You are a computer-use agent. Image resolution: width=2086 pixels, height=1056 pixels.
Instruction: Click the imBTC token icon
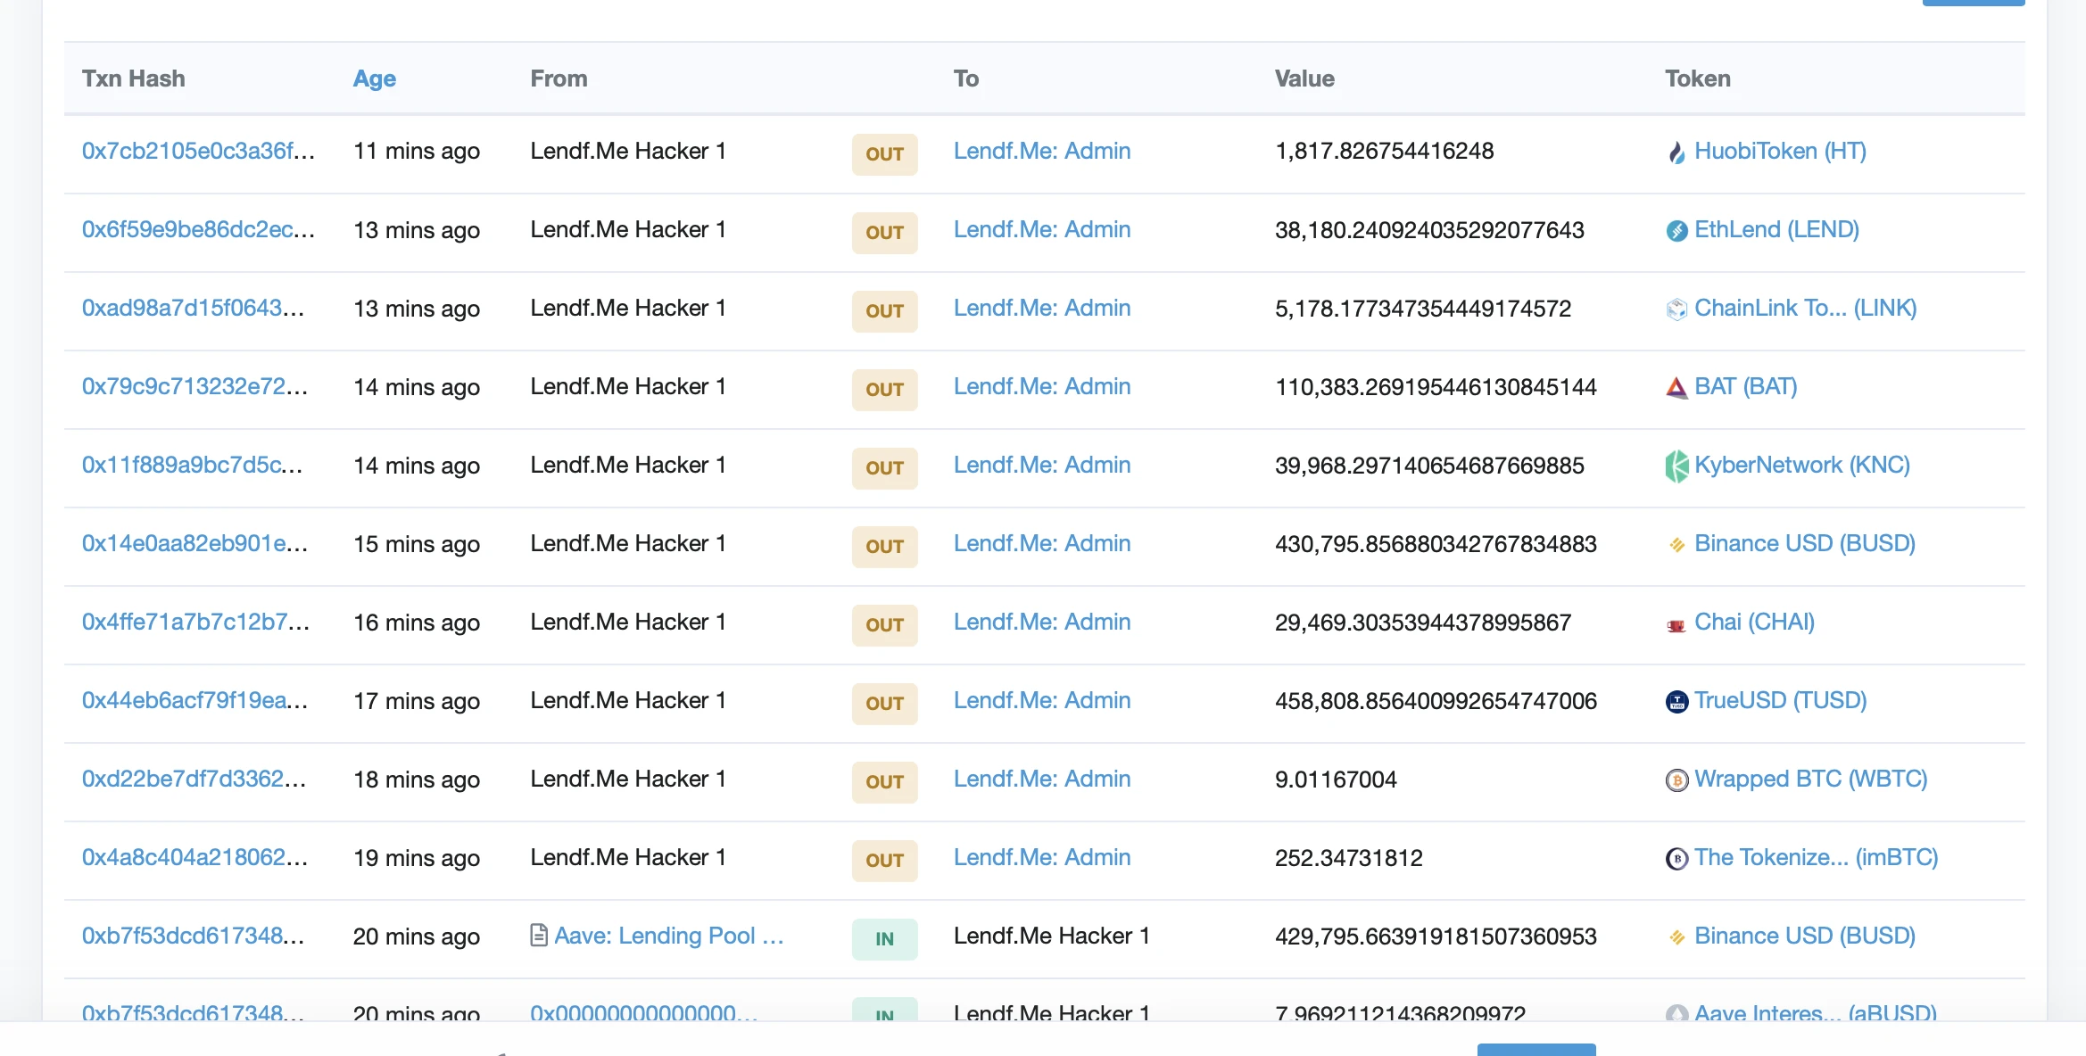pyautogui.click(x=1676, y=859)
